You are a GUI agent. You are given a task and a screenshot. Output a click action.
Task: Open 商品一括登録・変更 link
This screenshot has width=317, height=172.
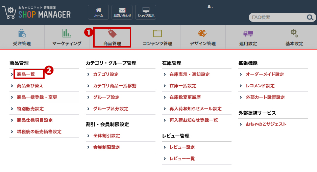[37, 97]
